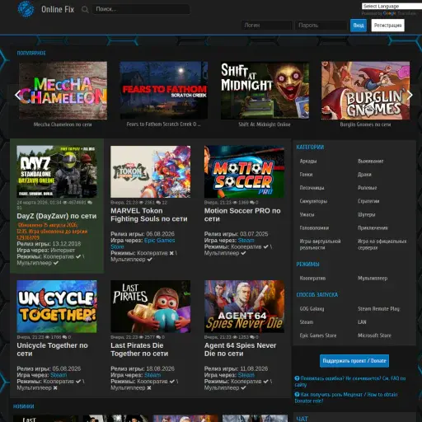Open Select Language dropdown
The height and width of the screenshot is (422, 422).
[392, 6]
